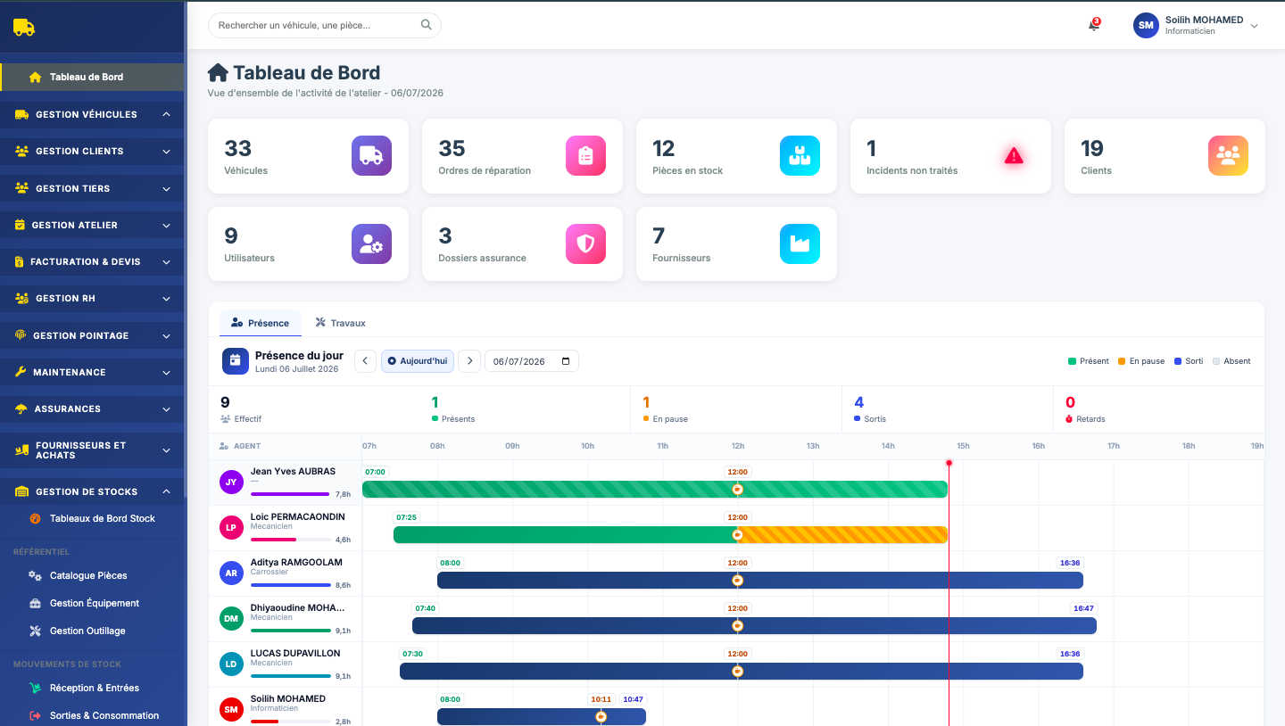Viewport: 1285px width, 726px height.
Task: Click the Incidents non traités warning icon
Action: pyautogui.click(x=1014, y=156)
